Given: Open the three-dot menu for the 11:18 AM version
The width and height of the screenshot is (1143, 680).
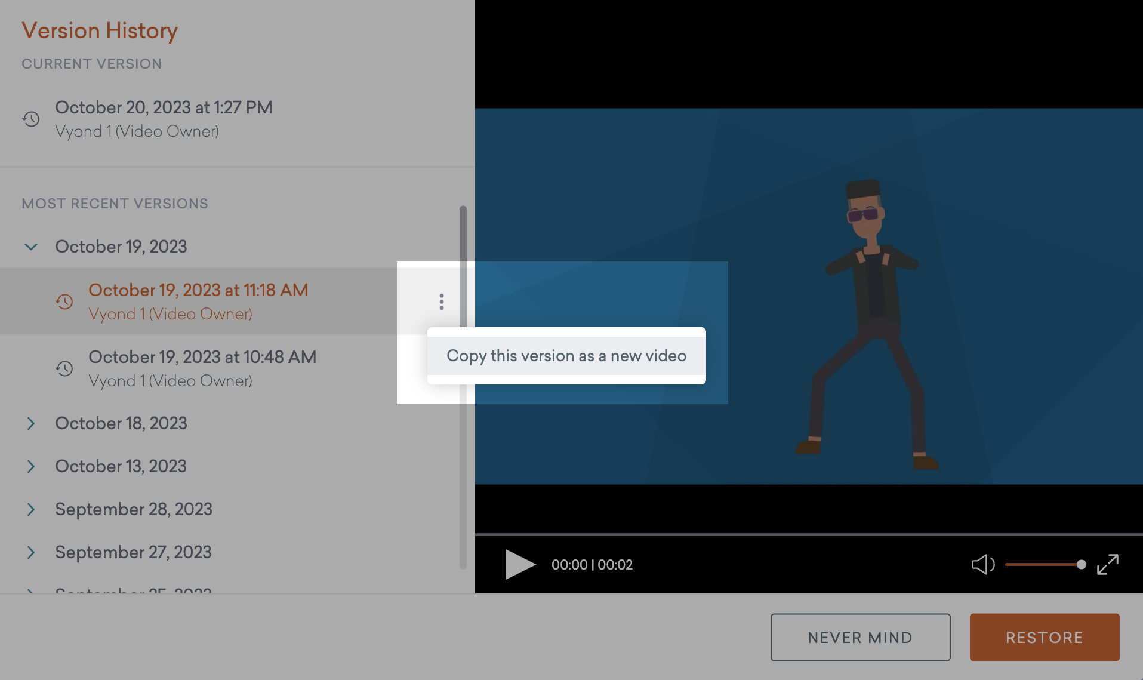Looking at the screenshot, I should point(441,301).
